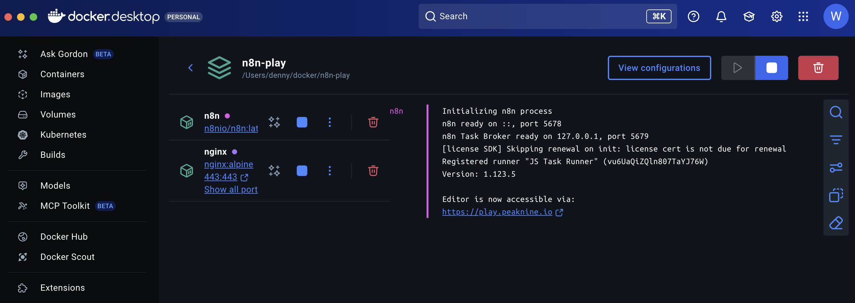Open the nginx container actions menu

(x=329, y=171)
